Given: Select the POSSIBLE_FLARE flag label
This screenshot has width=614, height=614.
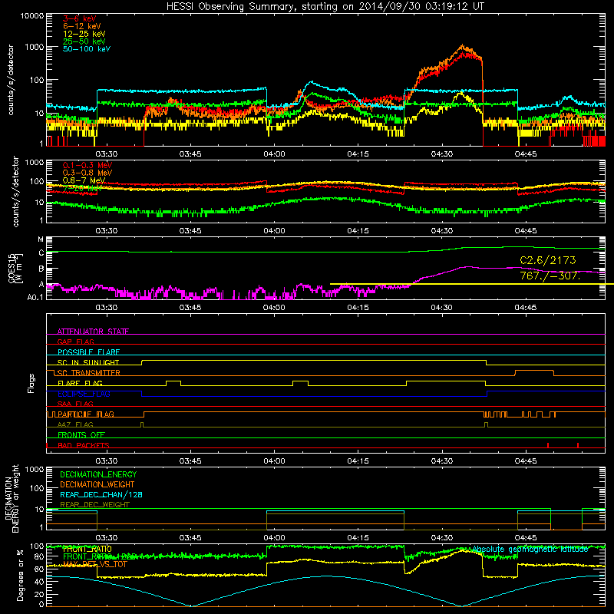Looking at the screenshot, I should coord(88,352).
